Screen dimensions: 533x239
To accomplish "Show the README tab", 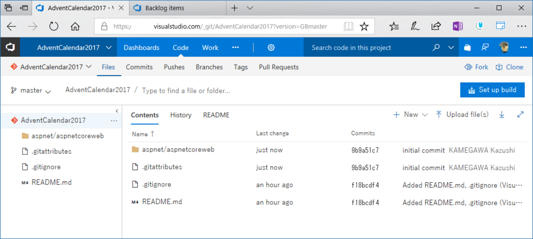I will point(216,115).
